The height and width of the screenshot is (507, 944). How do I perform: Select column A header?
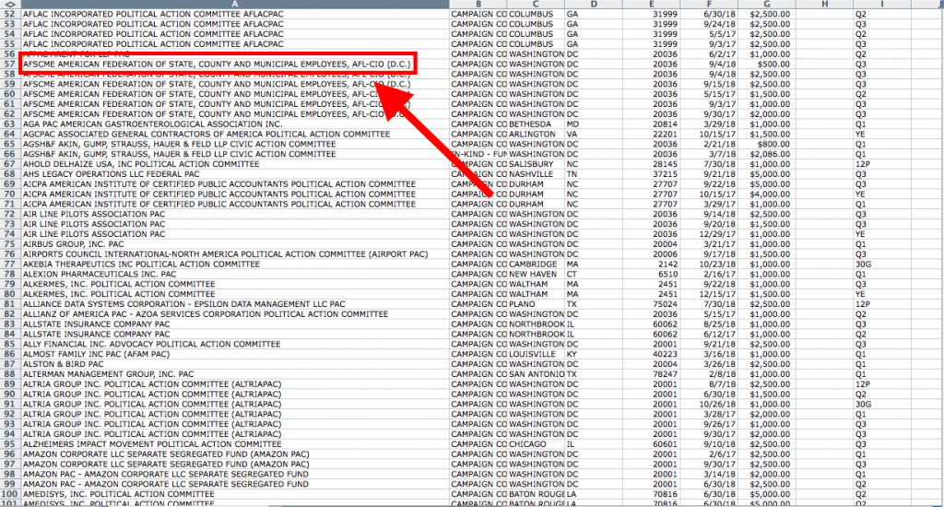pos(235,5)
